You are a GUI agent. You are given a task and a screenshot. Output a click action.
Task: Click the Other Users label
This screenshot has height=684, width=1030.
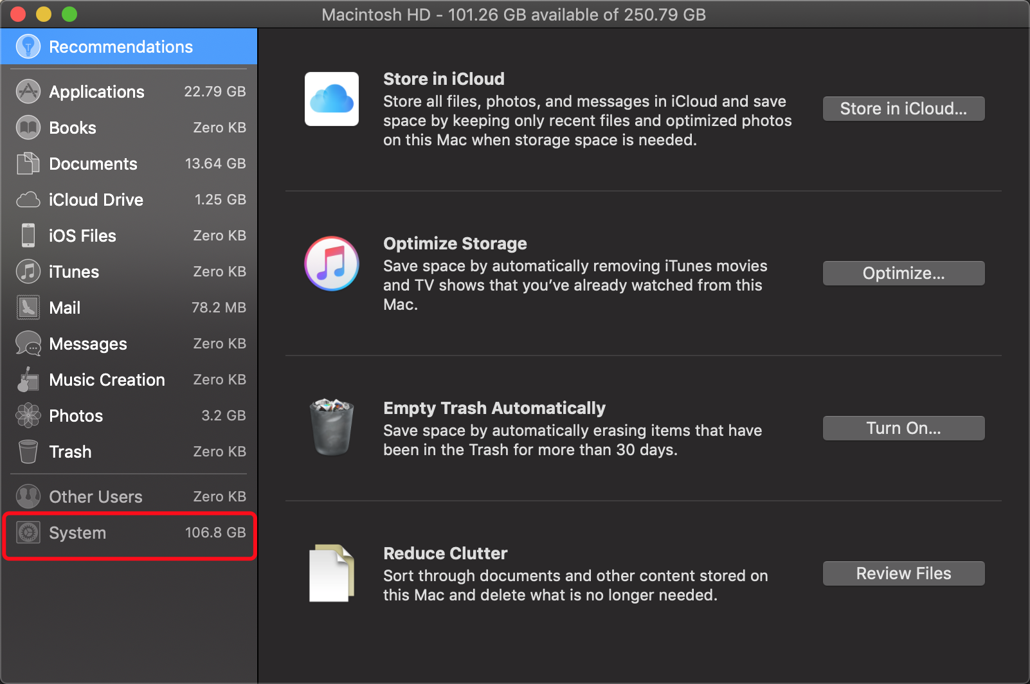(96, 497)
